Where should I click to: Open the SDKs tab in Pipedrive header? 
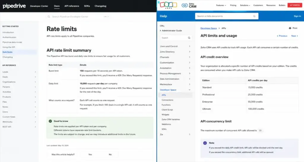(x=87, y=6)
